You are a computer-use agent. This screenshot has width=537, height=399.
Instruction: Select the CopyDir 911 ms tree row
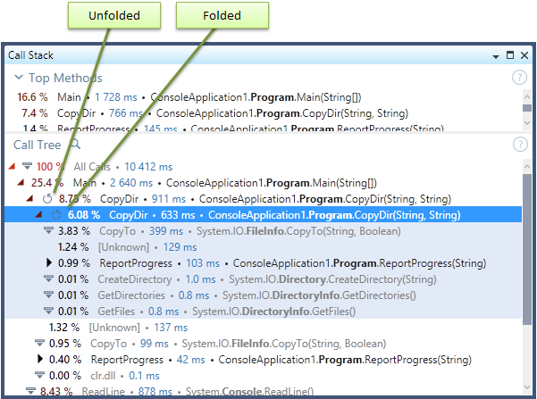(x=263, y=199)
